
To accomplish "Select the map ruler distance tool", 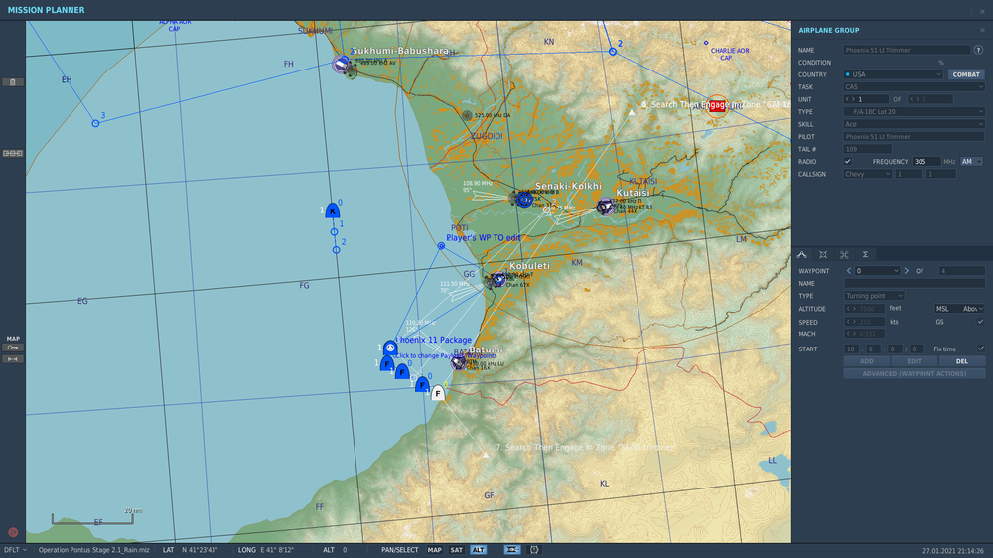I will pyautogui.click(x=13, y=359).
